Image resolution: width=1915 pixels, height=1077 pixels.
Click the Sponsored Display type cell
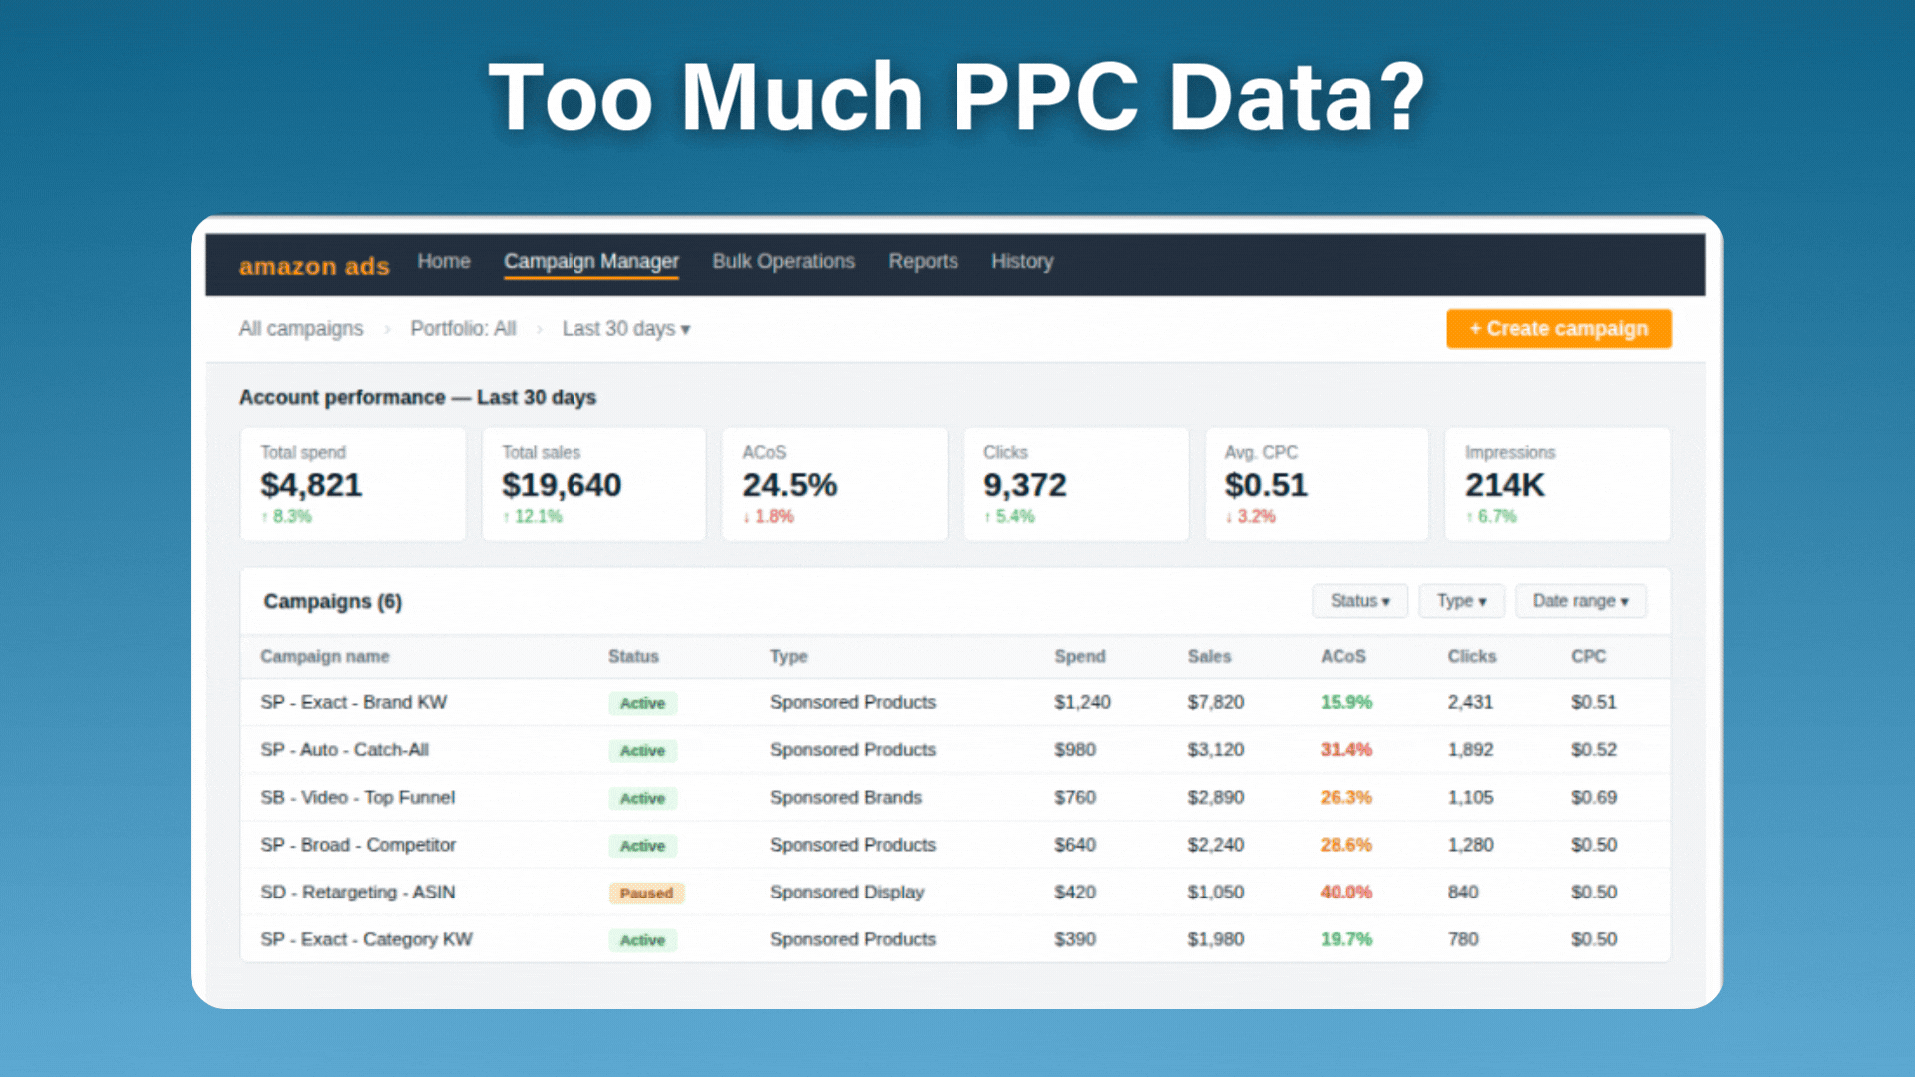pyautogui.click(x=847, y=893)
